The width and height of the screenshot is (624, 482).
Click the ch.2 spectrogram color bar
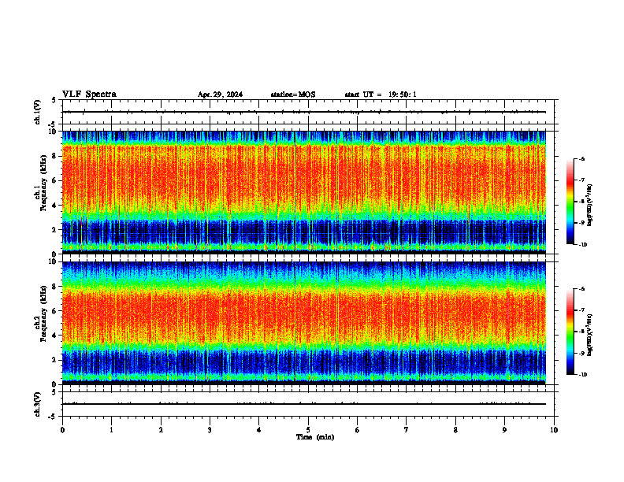[x=570, y=332]
